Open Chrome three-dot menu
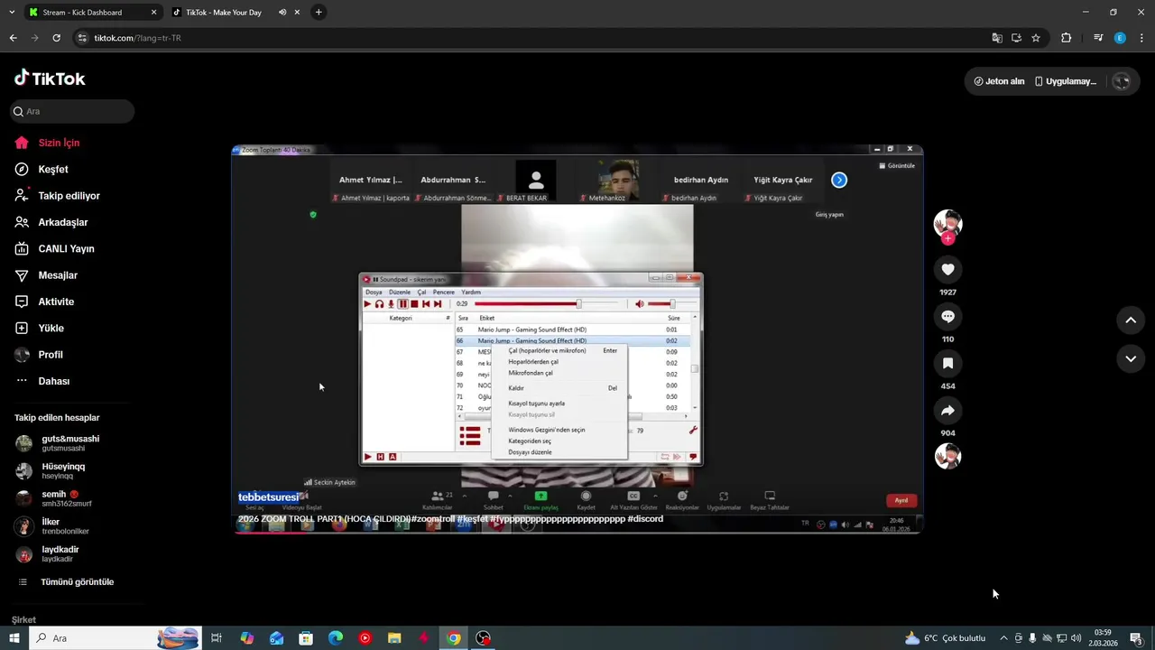 (1141, 38)
